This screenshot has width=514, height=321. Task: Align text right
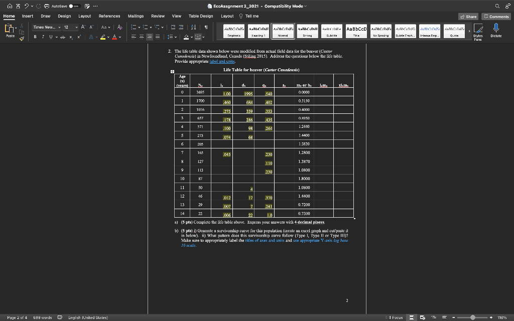150,37
